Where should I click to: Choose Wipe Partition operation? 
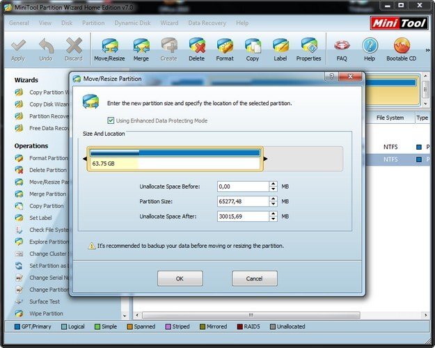(39, 314)
